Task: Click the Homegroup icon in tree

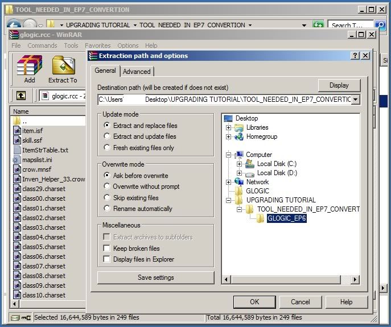Action: tap(239, 136)
